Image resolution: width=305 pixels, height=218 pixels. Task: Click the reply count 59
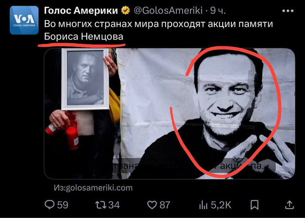pos(63,205)
